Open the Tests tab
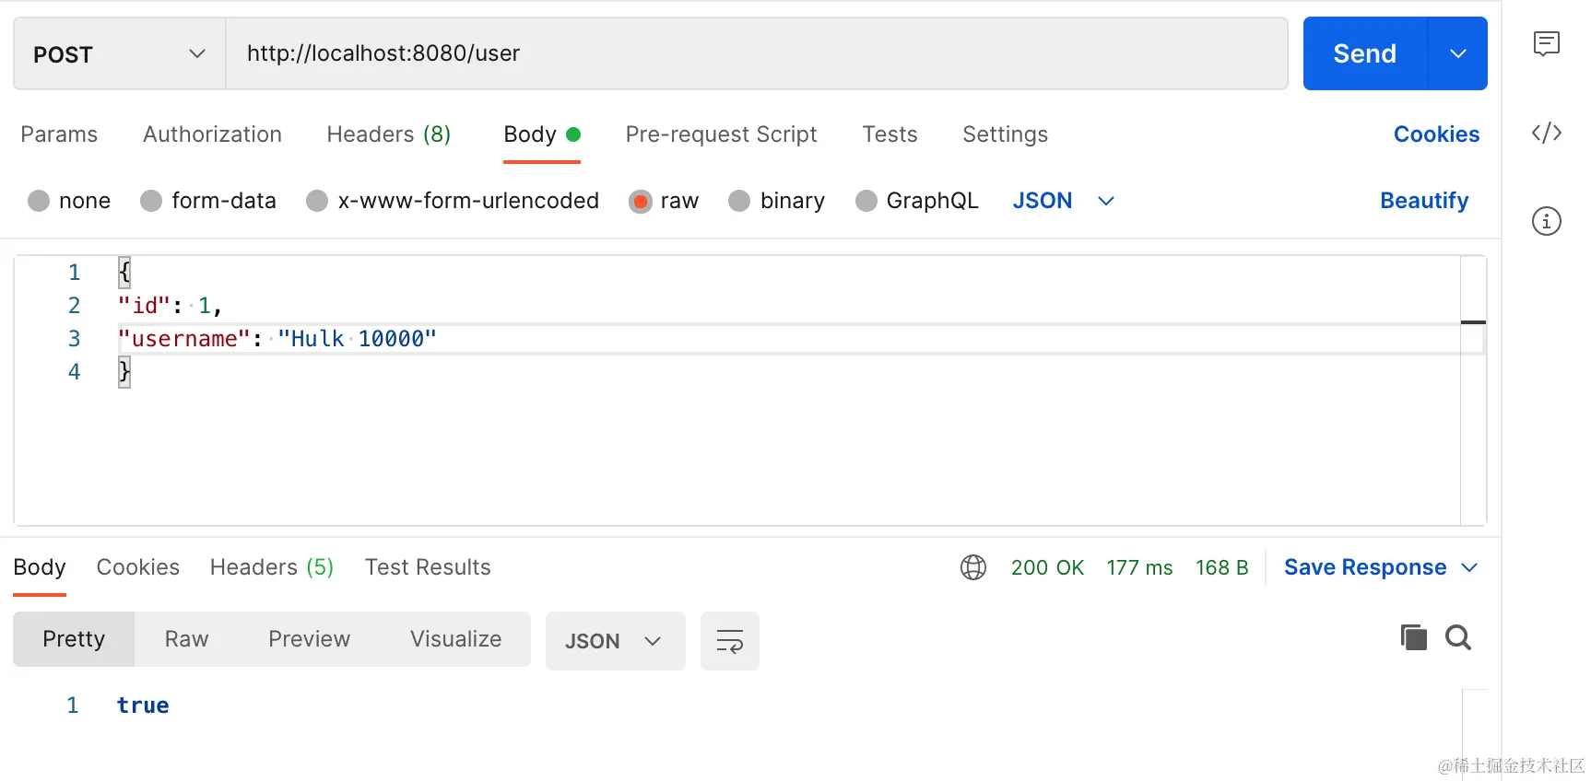 point(890,134)
